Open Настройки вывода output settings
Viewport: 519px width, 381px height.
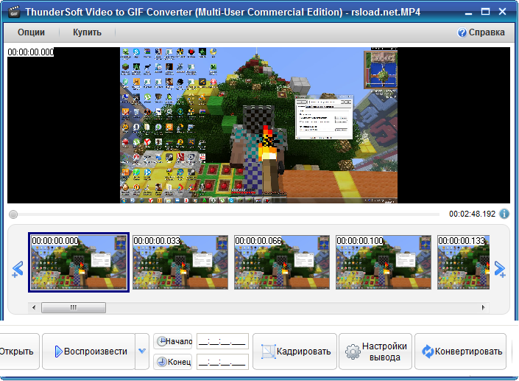point(375,352)
